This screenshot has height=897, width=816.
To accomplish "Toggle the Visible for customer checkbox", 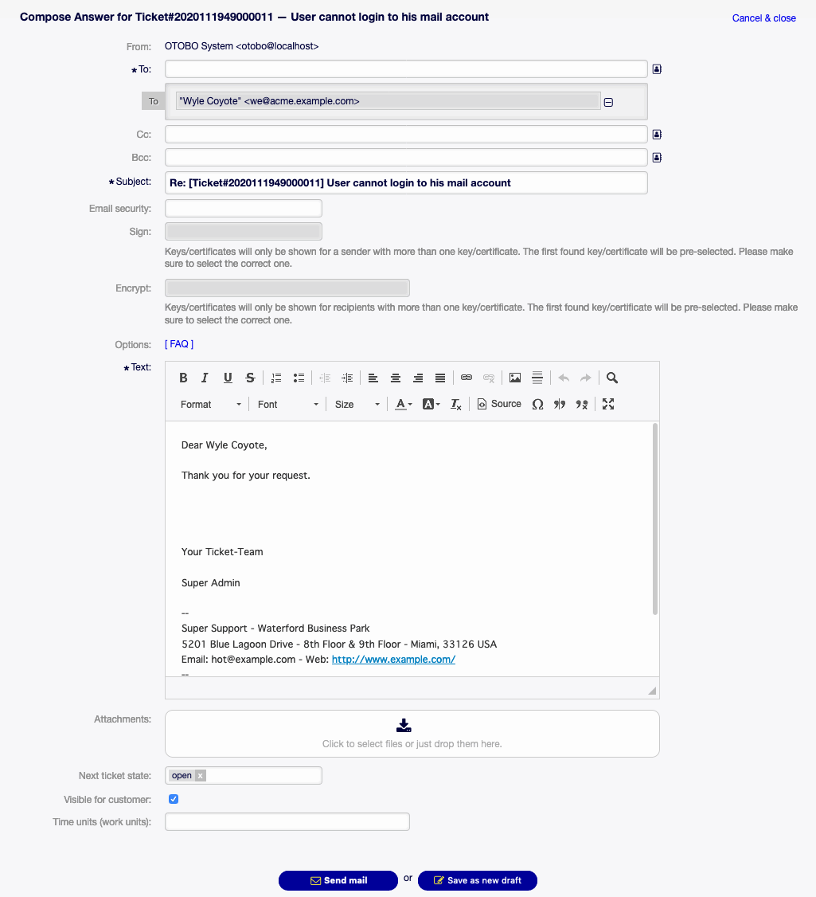I will tap(173, 799).
